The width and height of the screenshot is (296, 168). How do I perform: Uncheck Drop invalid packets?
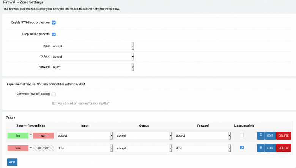[54, 34]
